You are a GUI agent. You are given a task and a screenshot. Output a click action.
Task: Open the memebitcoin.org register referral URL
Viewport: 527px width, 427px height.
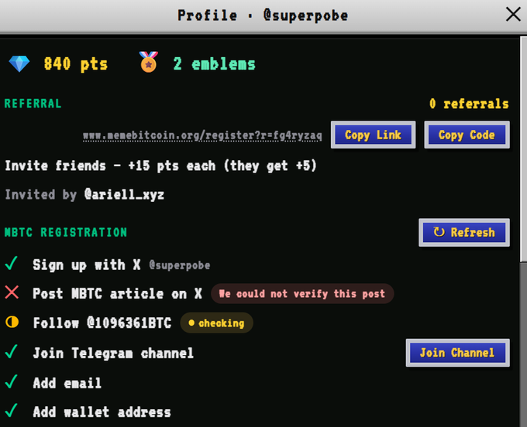point(202,136)
